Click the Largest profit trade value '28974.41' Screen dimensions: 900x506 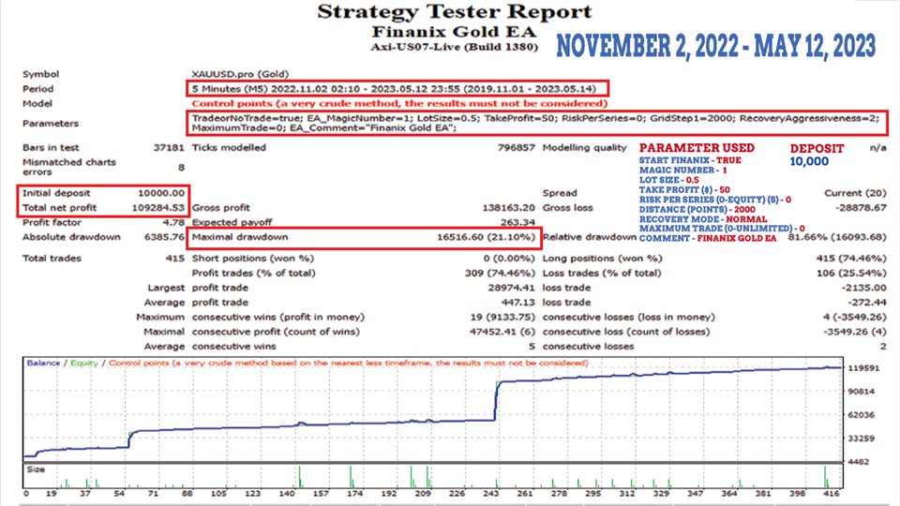512,288
